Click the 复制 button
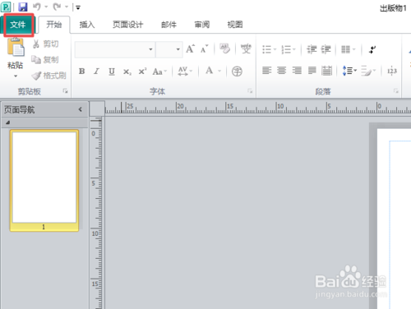411x309 pixels. pyautogui.click(x=45, y=59)
